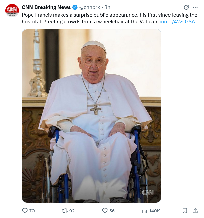
Task: Click the like count of 561
Action: point(113,211)
